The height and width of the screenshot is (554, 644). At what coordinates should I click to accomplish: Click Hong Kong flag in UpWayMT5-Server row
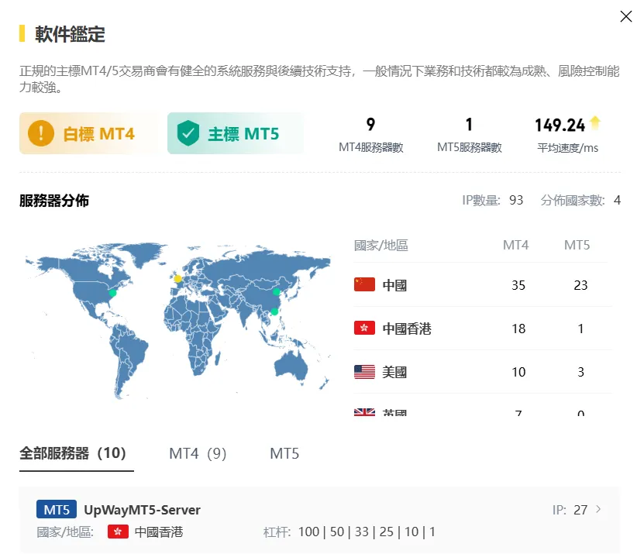pos(118,532)
